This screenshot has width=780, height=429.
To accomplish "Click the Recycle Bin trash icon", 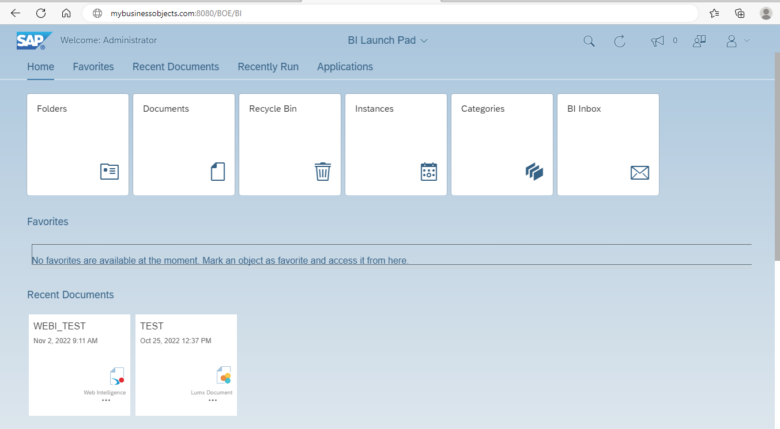I will [323, 172].
